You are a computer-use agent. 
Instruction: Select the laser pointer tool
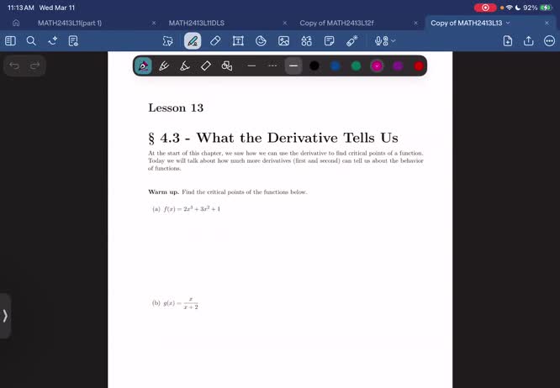(351, 41)
